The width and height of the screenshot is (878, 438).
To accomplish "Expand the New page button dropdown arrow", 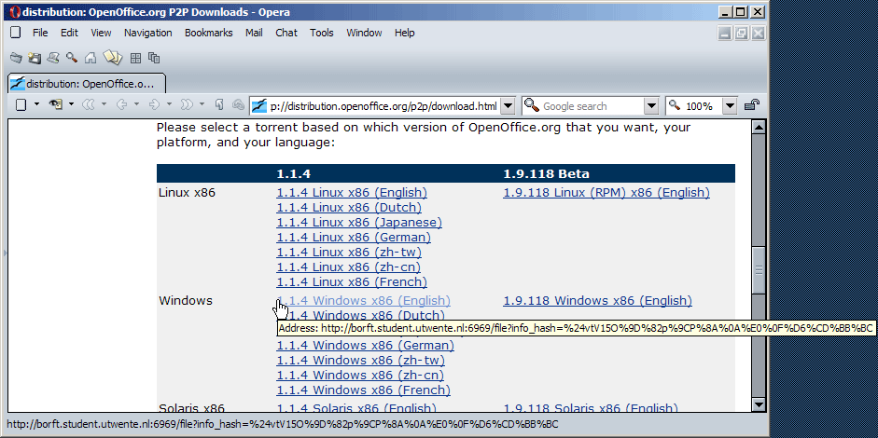I will [37, 104].
